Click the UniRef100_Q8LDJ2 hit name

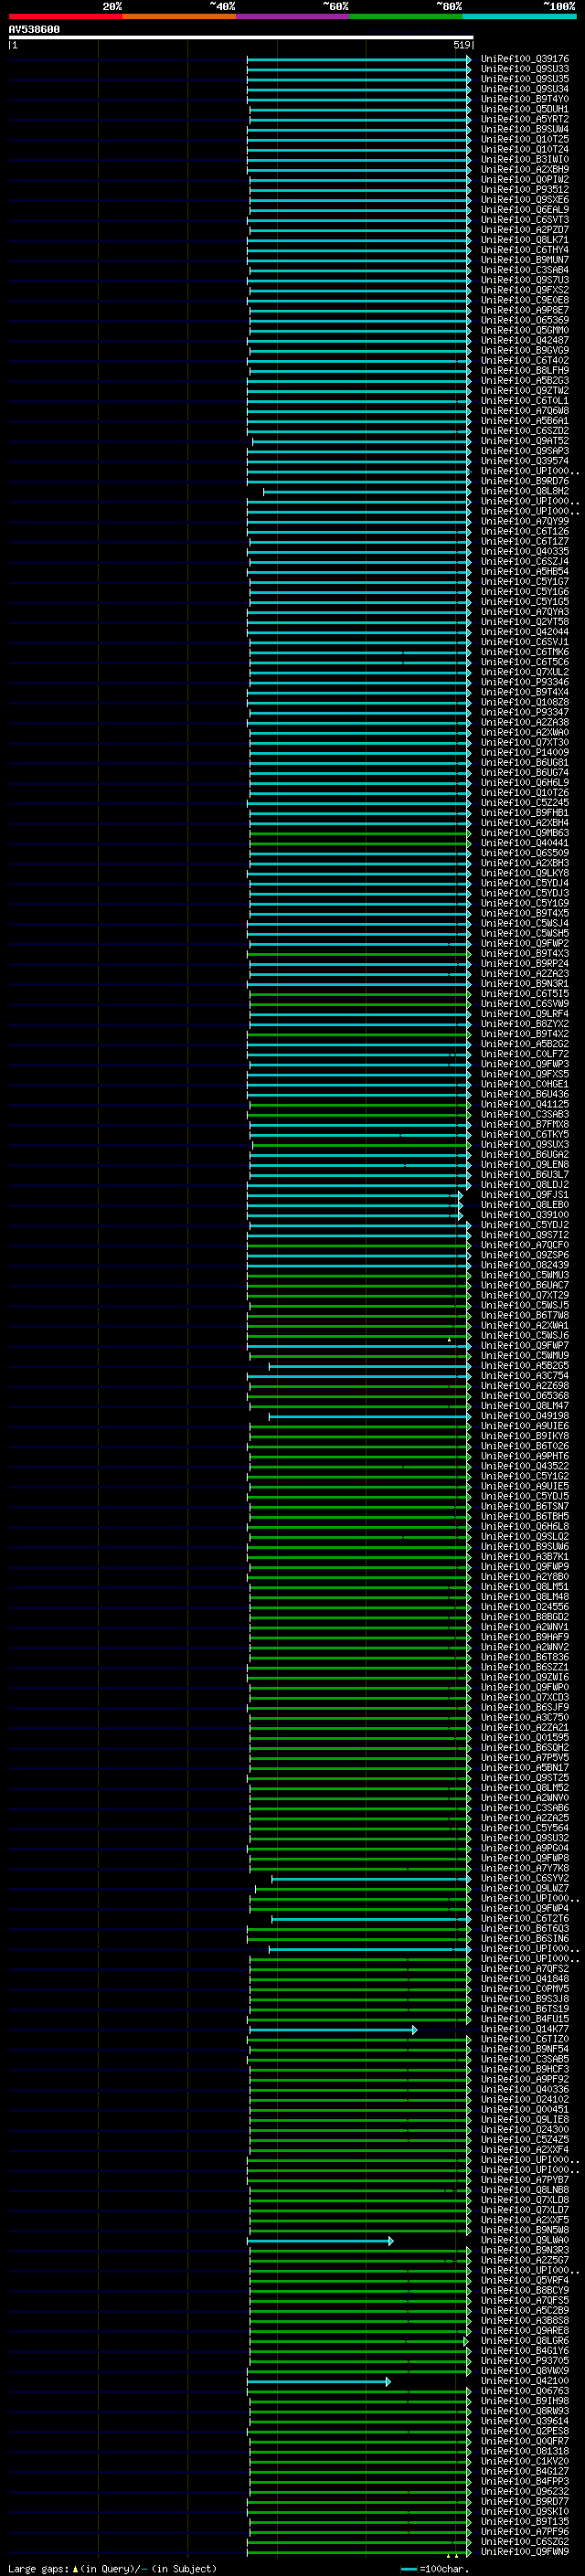(525, 1185)
